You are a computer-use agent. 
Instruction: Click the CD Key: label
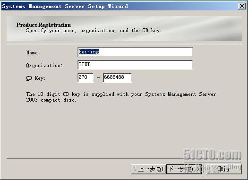click(x=36, y=78)
